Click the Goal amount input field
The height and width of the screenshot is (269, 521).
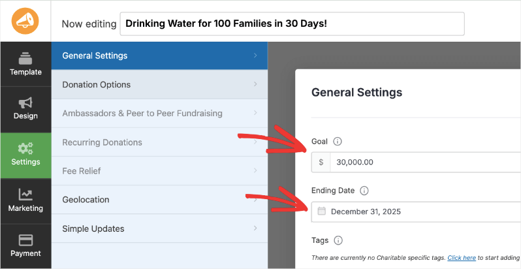click(x=424, y=162)
